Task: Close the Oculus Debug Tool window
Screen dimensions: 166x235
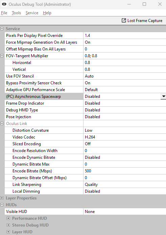Action: tap(160, 4)
